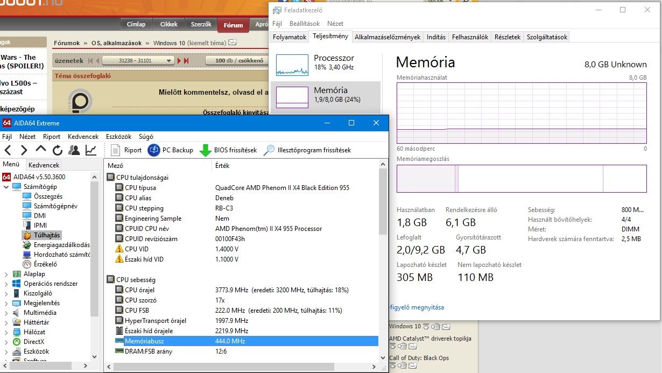Switch to Felhasználók tab in Feladatkezelő
Screen dimensions: 662x373
pyautogui.click(x=470, y=37)
